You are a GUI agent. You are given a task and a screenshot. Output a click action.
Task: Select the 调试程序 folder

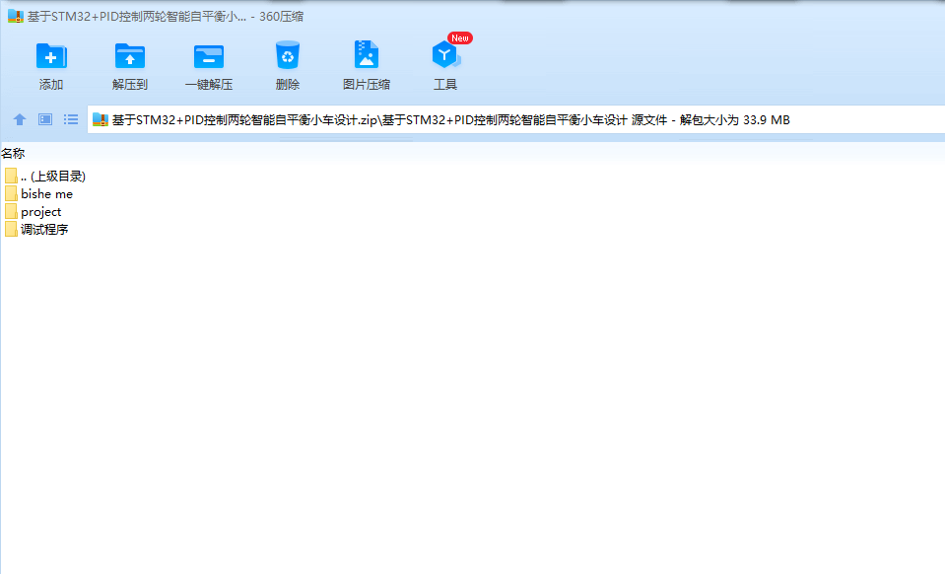[x=36, y=229]
